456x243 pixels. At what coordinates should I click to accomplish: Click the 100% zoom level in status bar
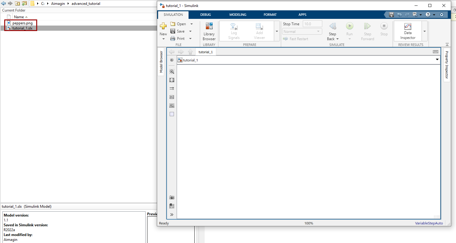(x=309, y=223)
